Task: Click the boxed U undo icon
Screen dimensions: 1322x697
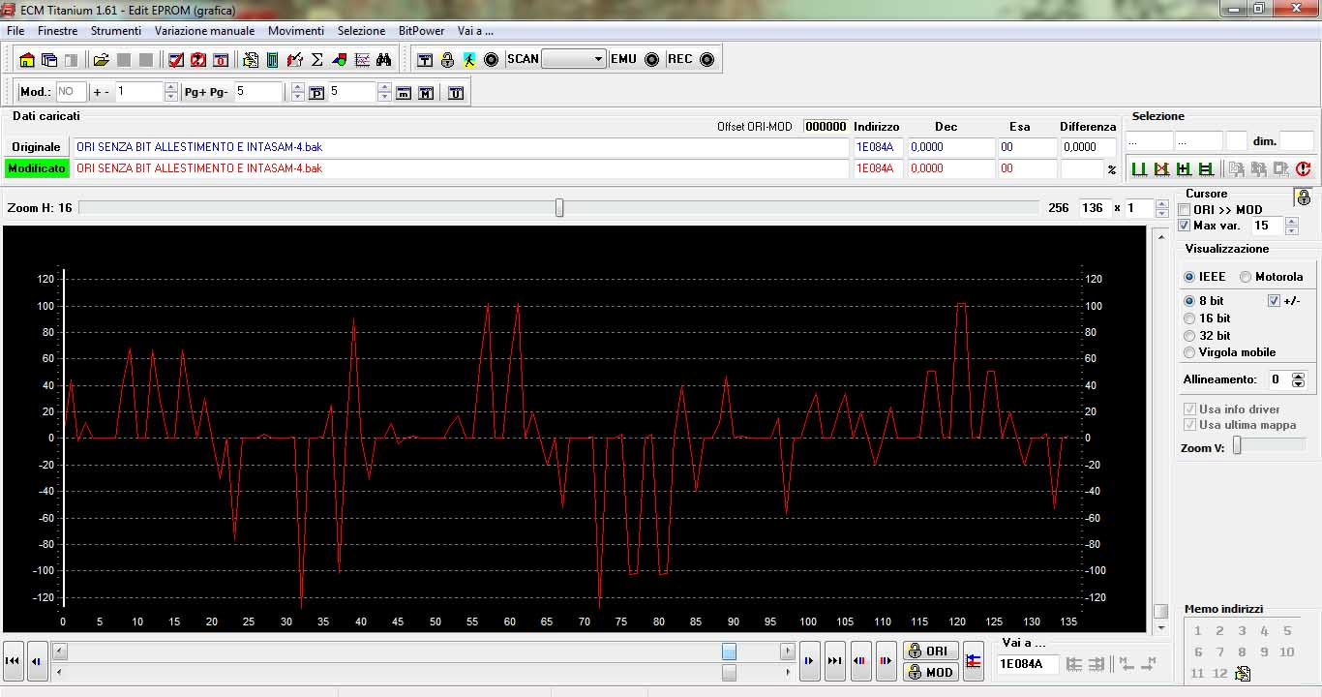Action: [455, 93]
